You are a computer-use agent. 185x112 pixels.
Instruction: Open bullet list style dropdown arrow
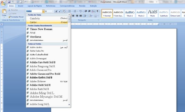(72, 11)
